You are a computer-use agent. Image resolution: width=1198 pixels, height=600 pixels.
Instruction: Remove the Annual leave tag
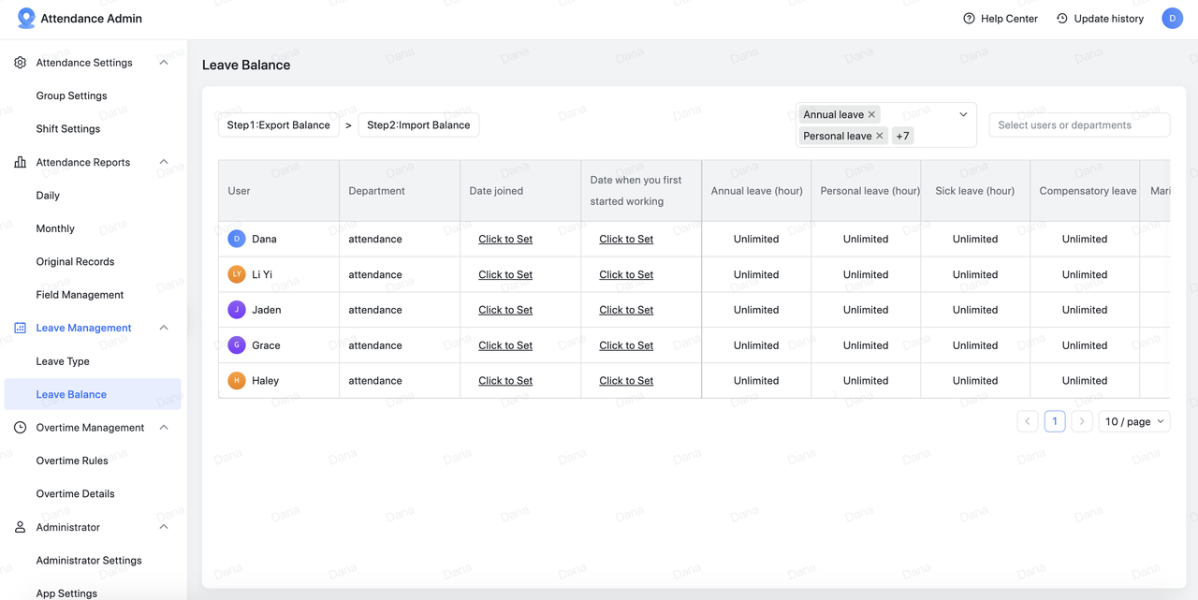871,115
